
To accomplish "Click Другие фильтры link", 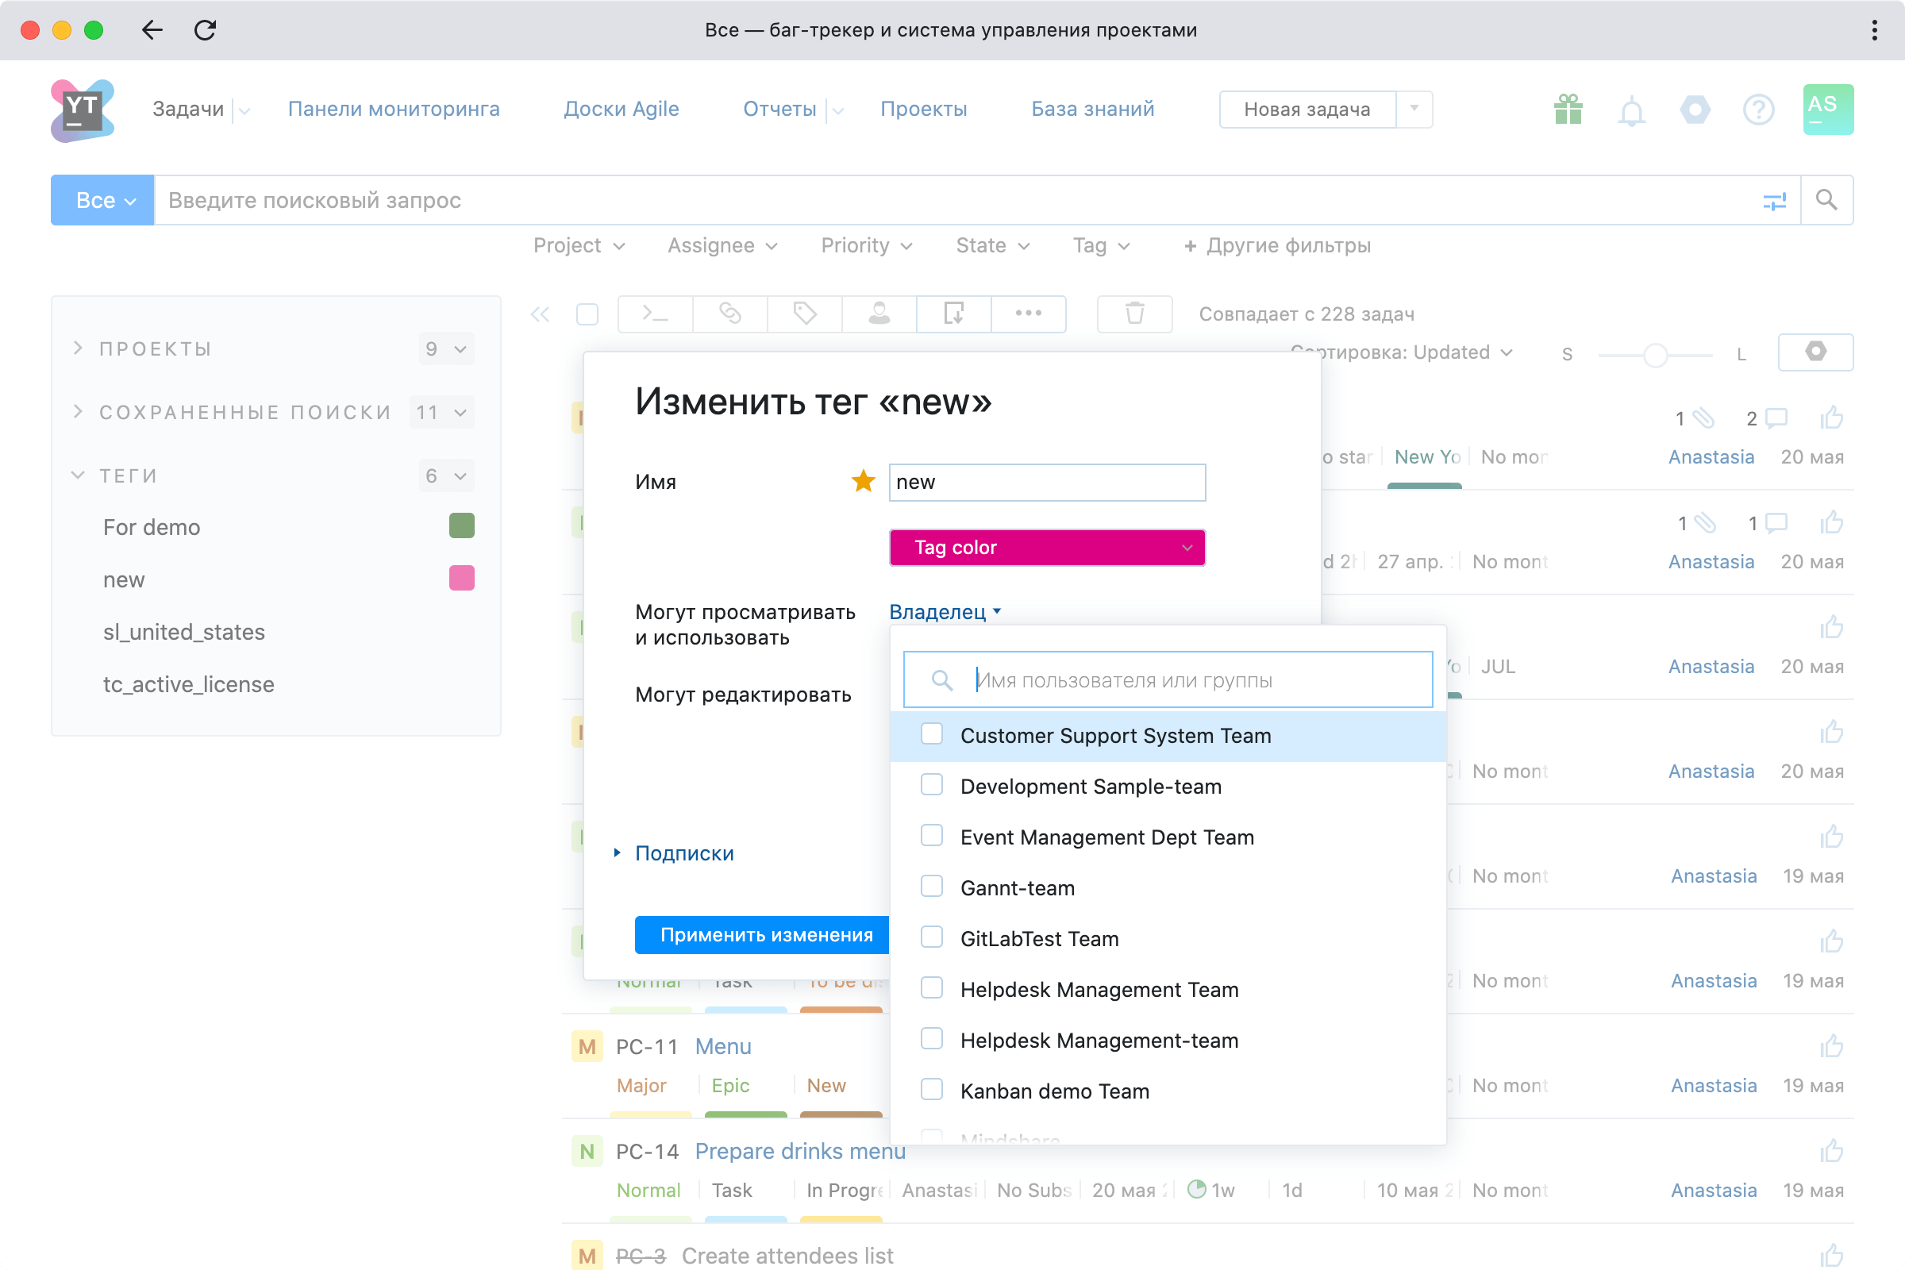I will click(1277, 245).
